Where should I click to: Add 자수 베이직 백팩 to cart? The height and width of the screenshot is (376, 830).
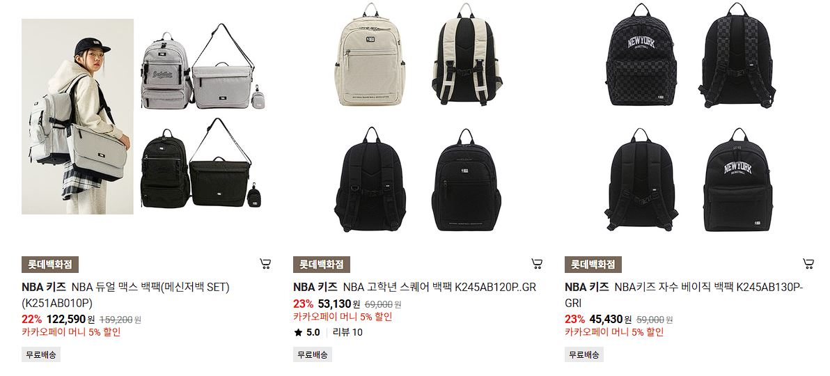click(808, 264)
